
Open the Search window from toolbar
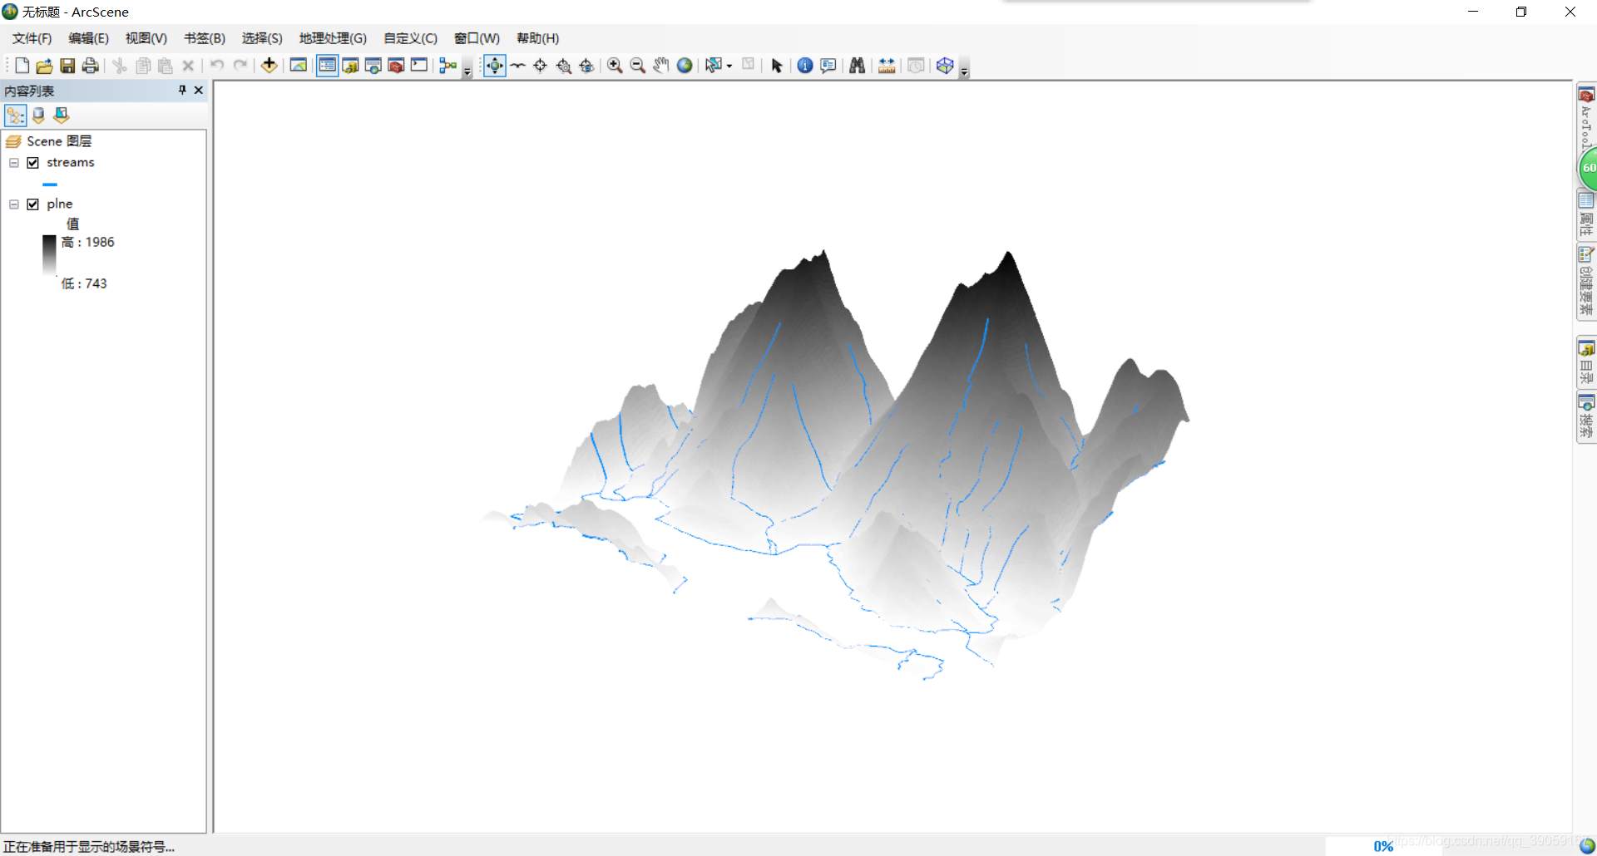[373, 66]
